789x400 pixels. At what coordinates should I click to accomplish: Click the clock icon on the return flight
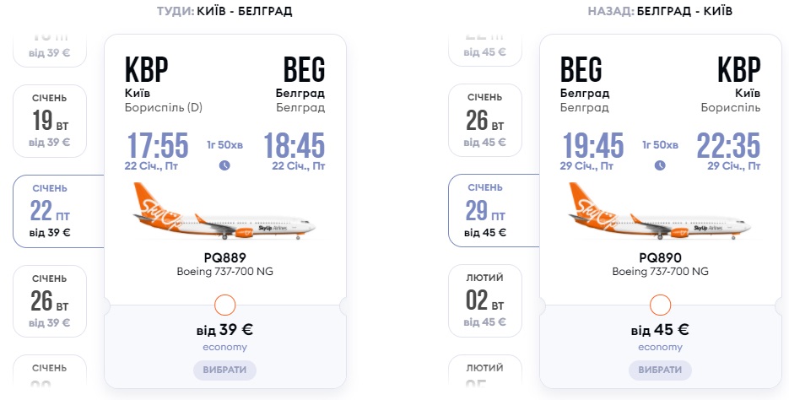(660, 165)
